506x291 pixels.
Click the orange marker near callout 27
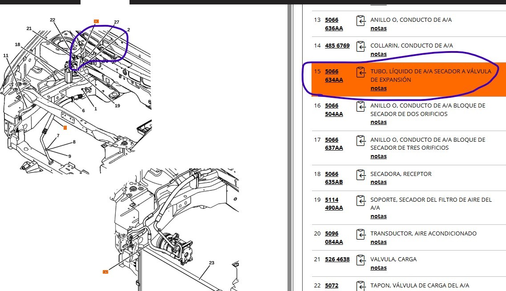(x=96, y=21)
